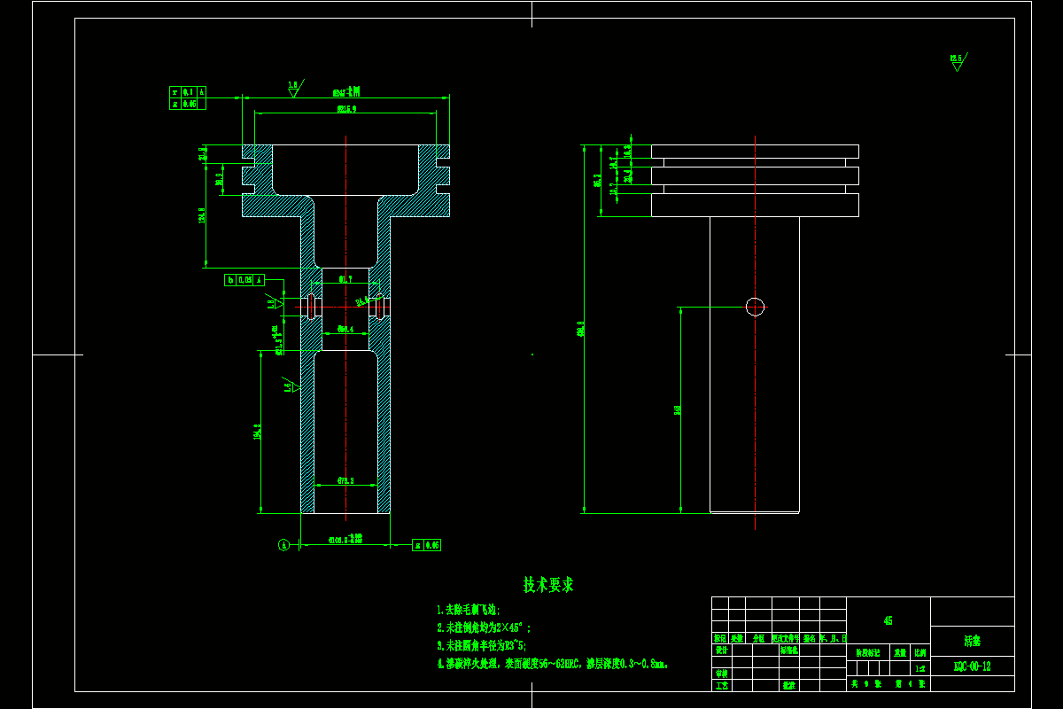Click the 工艺 cell in title block

coord(721,685)
